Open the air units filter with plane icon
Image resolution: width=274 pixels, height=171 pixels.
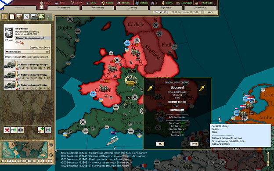point(26,17)
